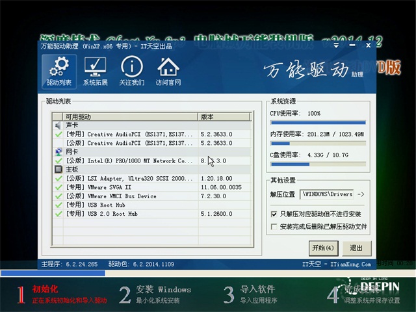This screenshot has width=416, height=312.
Task: Open the 驱动列表 driver list view
Action: point(59,71)
